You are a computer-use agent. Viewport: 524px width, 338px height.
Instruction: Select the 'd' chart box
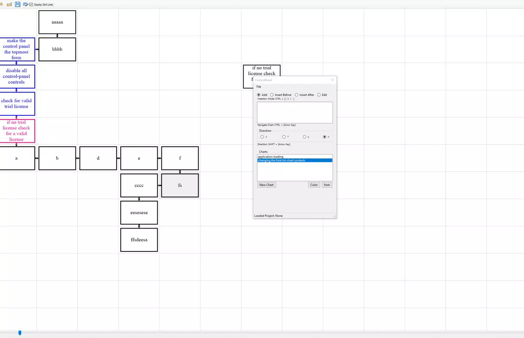98,158
